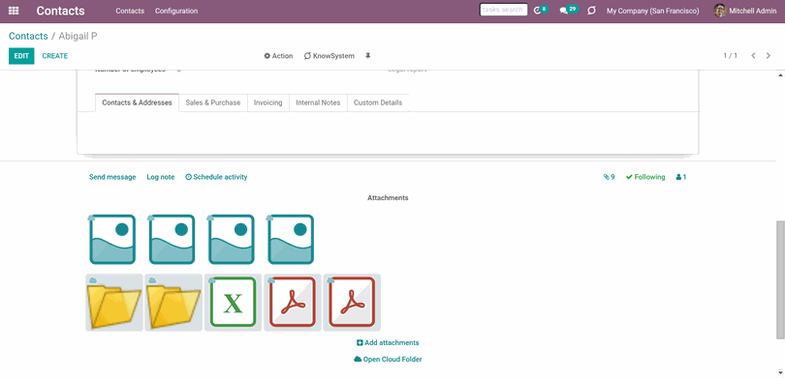This screenshot has height=378, width=785.
Task: Open the second yellow folder attachment
Action: pos(173,302)
